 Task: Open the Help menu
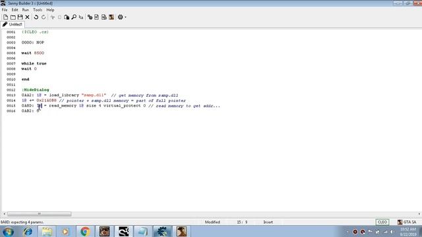(50, 10)
